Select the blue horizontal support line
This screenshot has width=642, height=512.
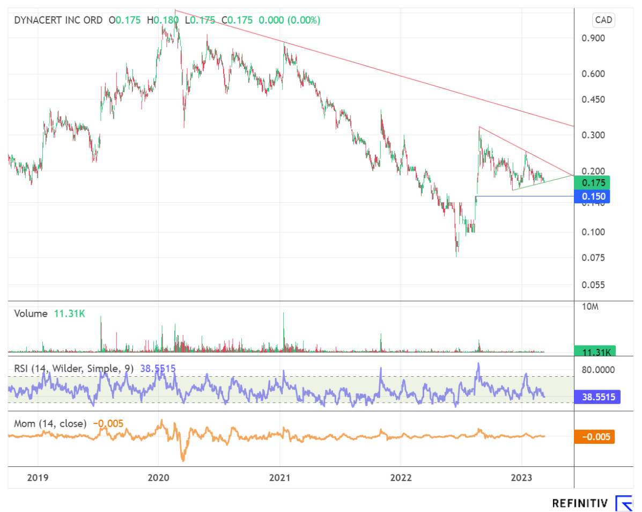526,196
